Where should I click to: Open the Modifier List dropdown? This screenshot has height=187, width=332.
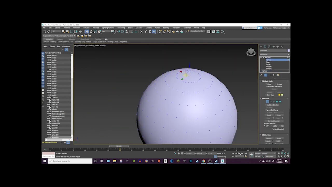click(274, 54)
